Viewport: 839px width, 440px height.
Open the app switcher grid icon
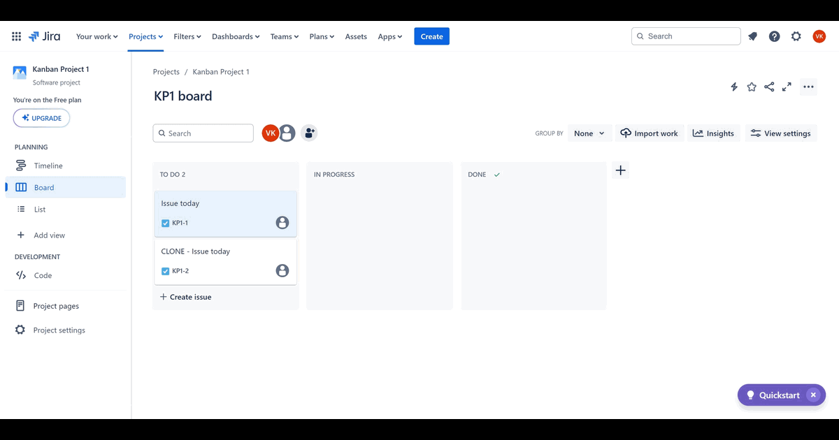17,36
